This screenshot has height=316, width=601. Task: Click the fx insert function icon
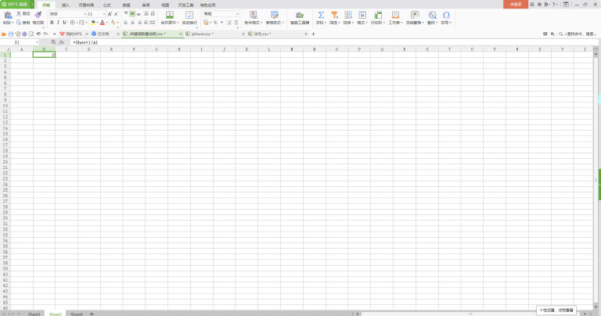(x=61, y=42)
